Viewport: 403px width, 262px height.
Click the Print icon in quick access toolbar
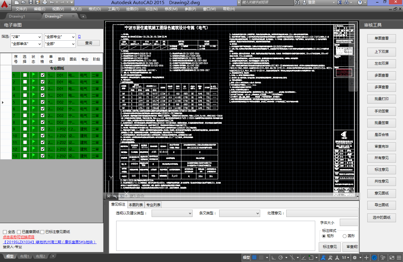(x=44, y=2)
